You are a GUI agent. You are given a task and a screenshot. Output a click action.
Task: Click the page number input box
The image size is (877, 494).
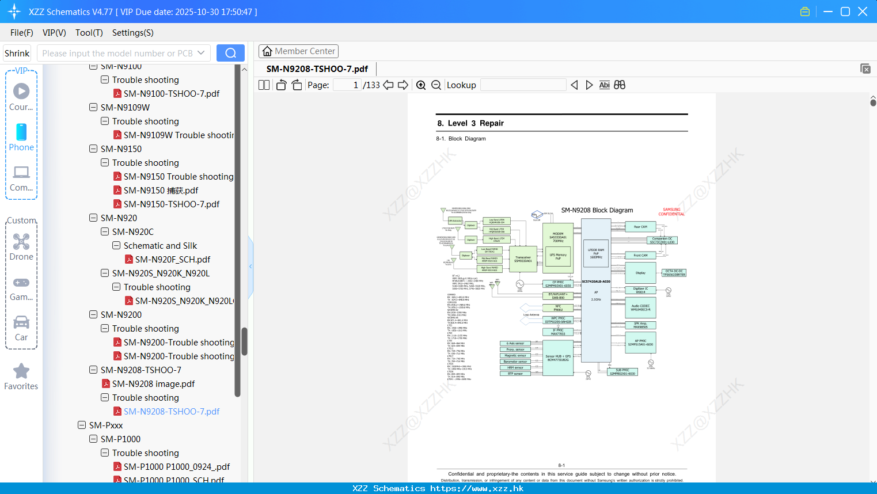click(x=347, y=85)
